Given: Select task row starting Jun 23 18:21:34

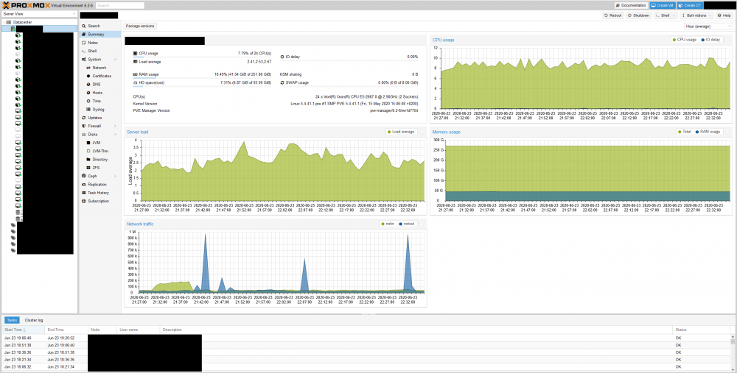Looking at the screenshot, I should 366,360.
